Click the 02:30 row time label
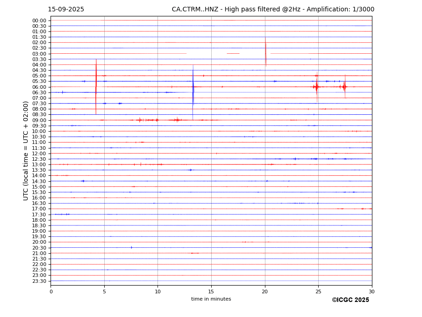This screenshot has height=317, width=422. tap(39, 48)
